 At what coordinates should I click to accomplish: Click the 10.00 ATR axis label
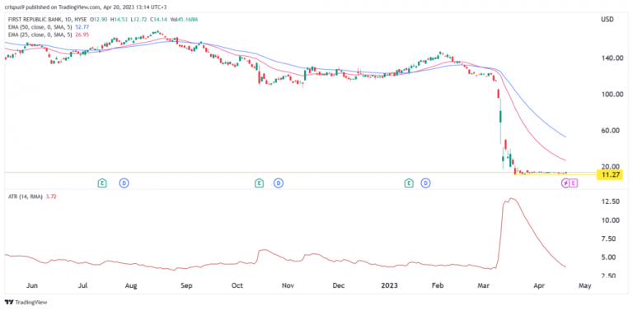pos(611,220)
